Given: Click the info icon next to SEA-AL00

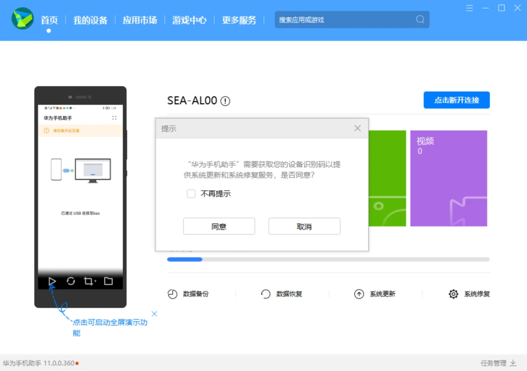Looking at the screenshot, I should pyautogui.click(x=225, y=101).
